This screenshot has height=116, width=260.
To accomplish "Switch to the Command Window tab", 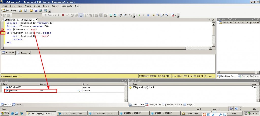I will tap(172, 104).
